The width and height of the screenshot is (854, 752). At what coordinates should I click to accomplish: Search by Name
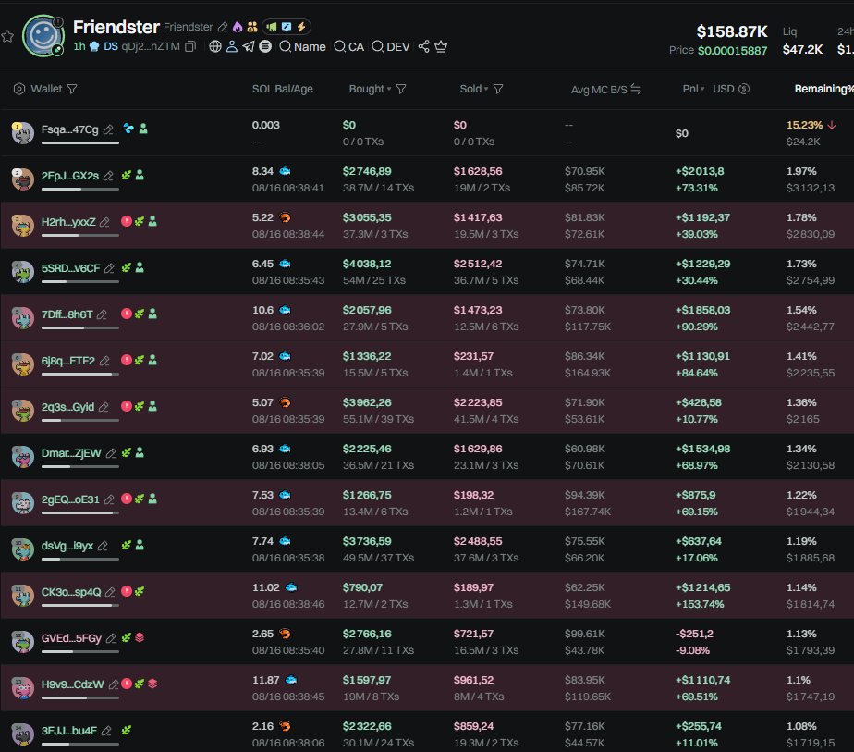coord(302,47)
